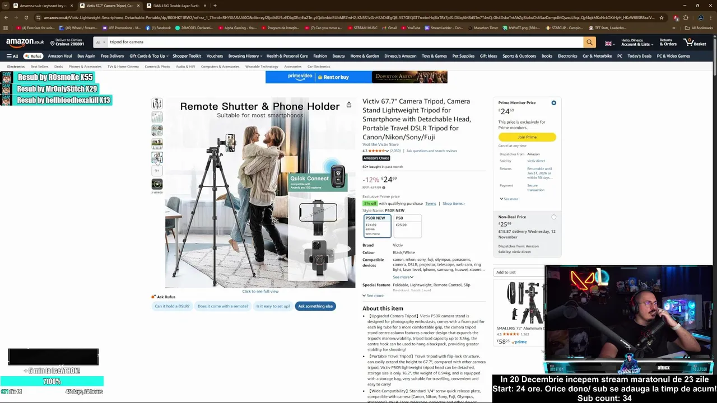Bookmark this page with star icon

[x=662, y=17]
